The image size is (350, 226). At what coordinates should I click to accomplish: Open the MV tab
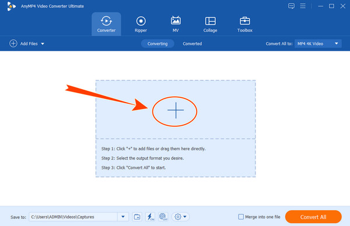(176, 24)
